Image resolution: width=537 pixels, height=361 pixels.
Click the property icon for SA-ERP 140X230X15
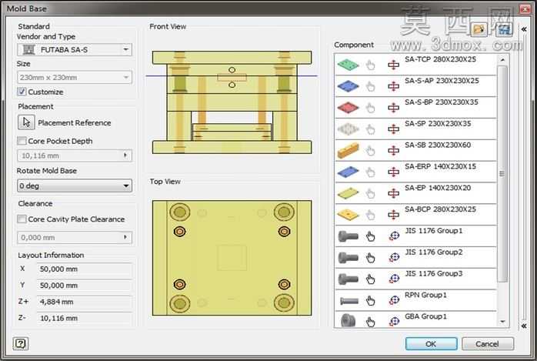click(393, 172)
